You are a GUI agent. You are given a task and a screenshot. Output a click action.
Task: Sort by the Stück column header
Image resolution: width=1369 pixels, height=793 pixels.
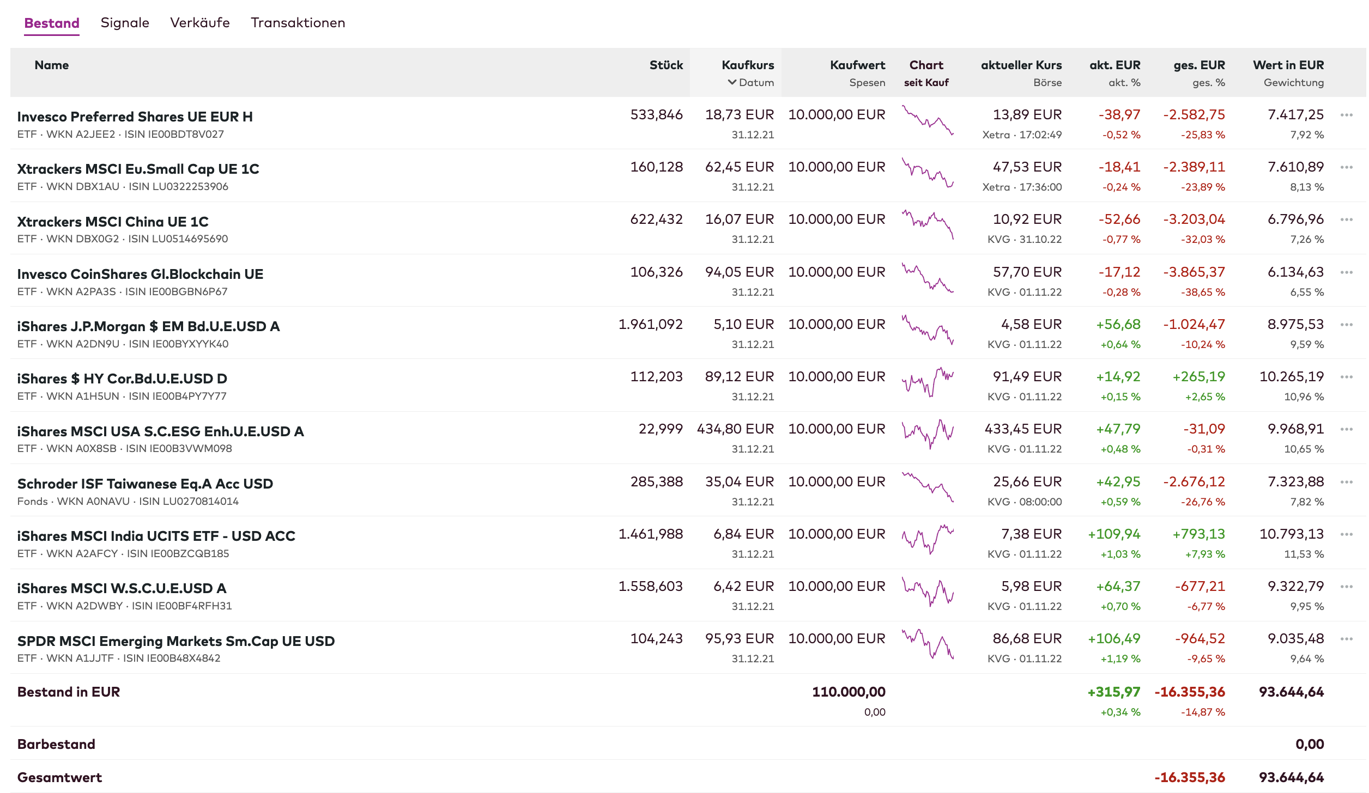tap(666, 65)
